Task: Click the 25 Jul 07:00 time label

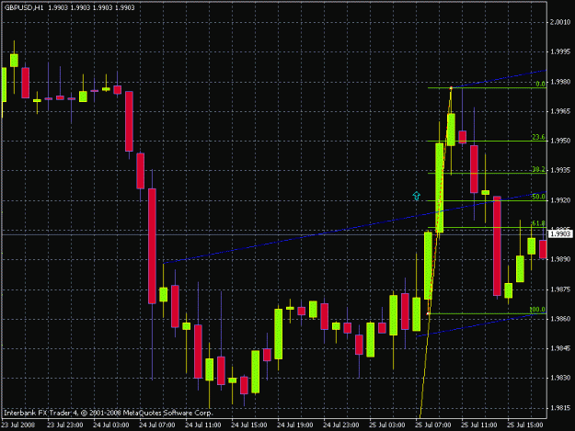Action: [x=433, y=425]
